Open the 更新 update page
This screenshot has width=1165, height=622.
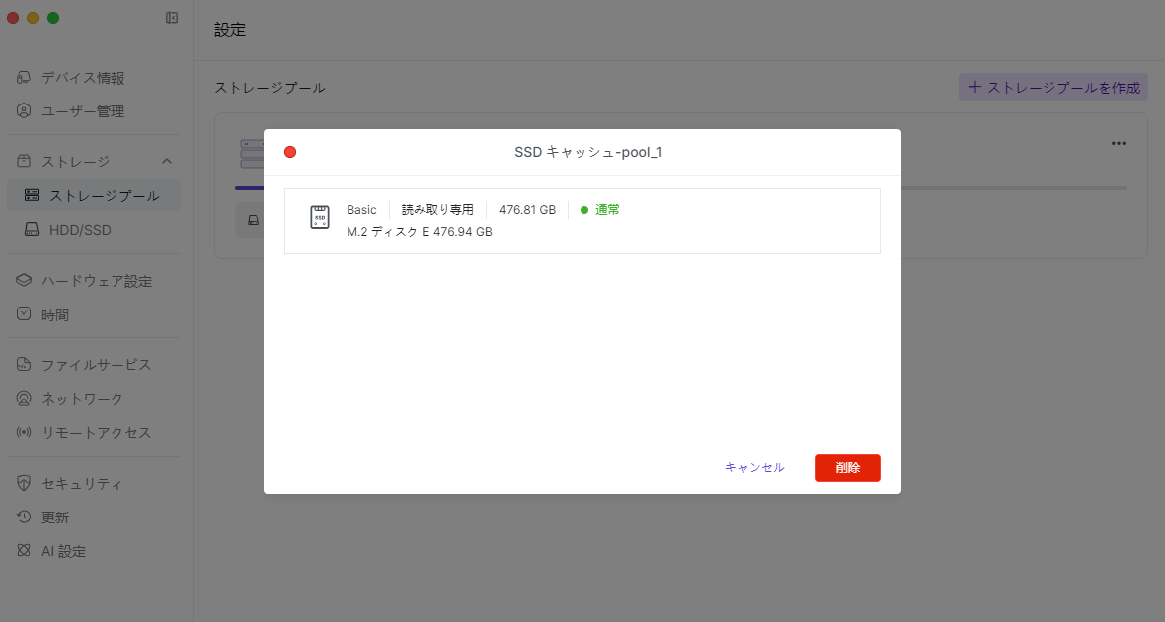click(55, 518)
